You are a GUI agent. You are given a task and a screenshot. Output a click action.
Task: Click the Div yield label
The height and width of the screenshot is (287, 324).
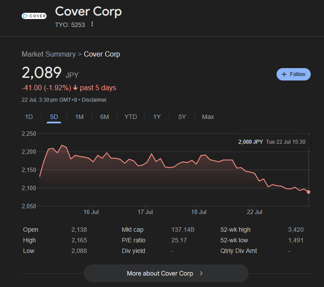coord(133,251)
